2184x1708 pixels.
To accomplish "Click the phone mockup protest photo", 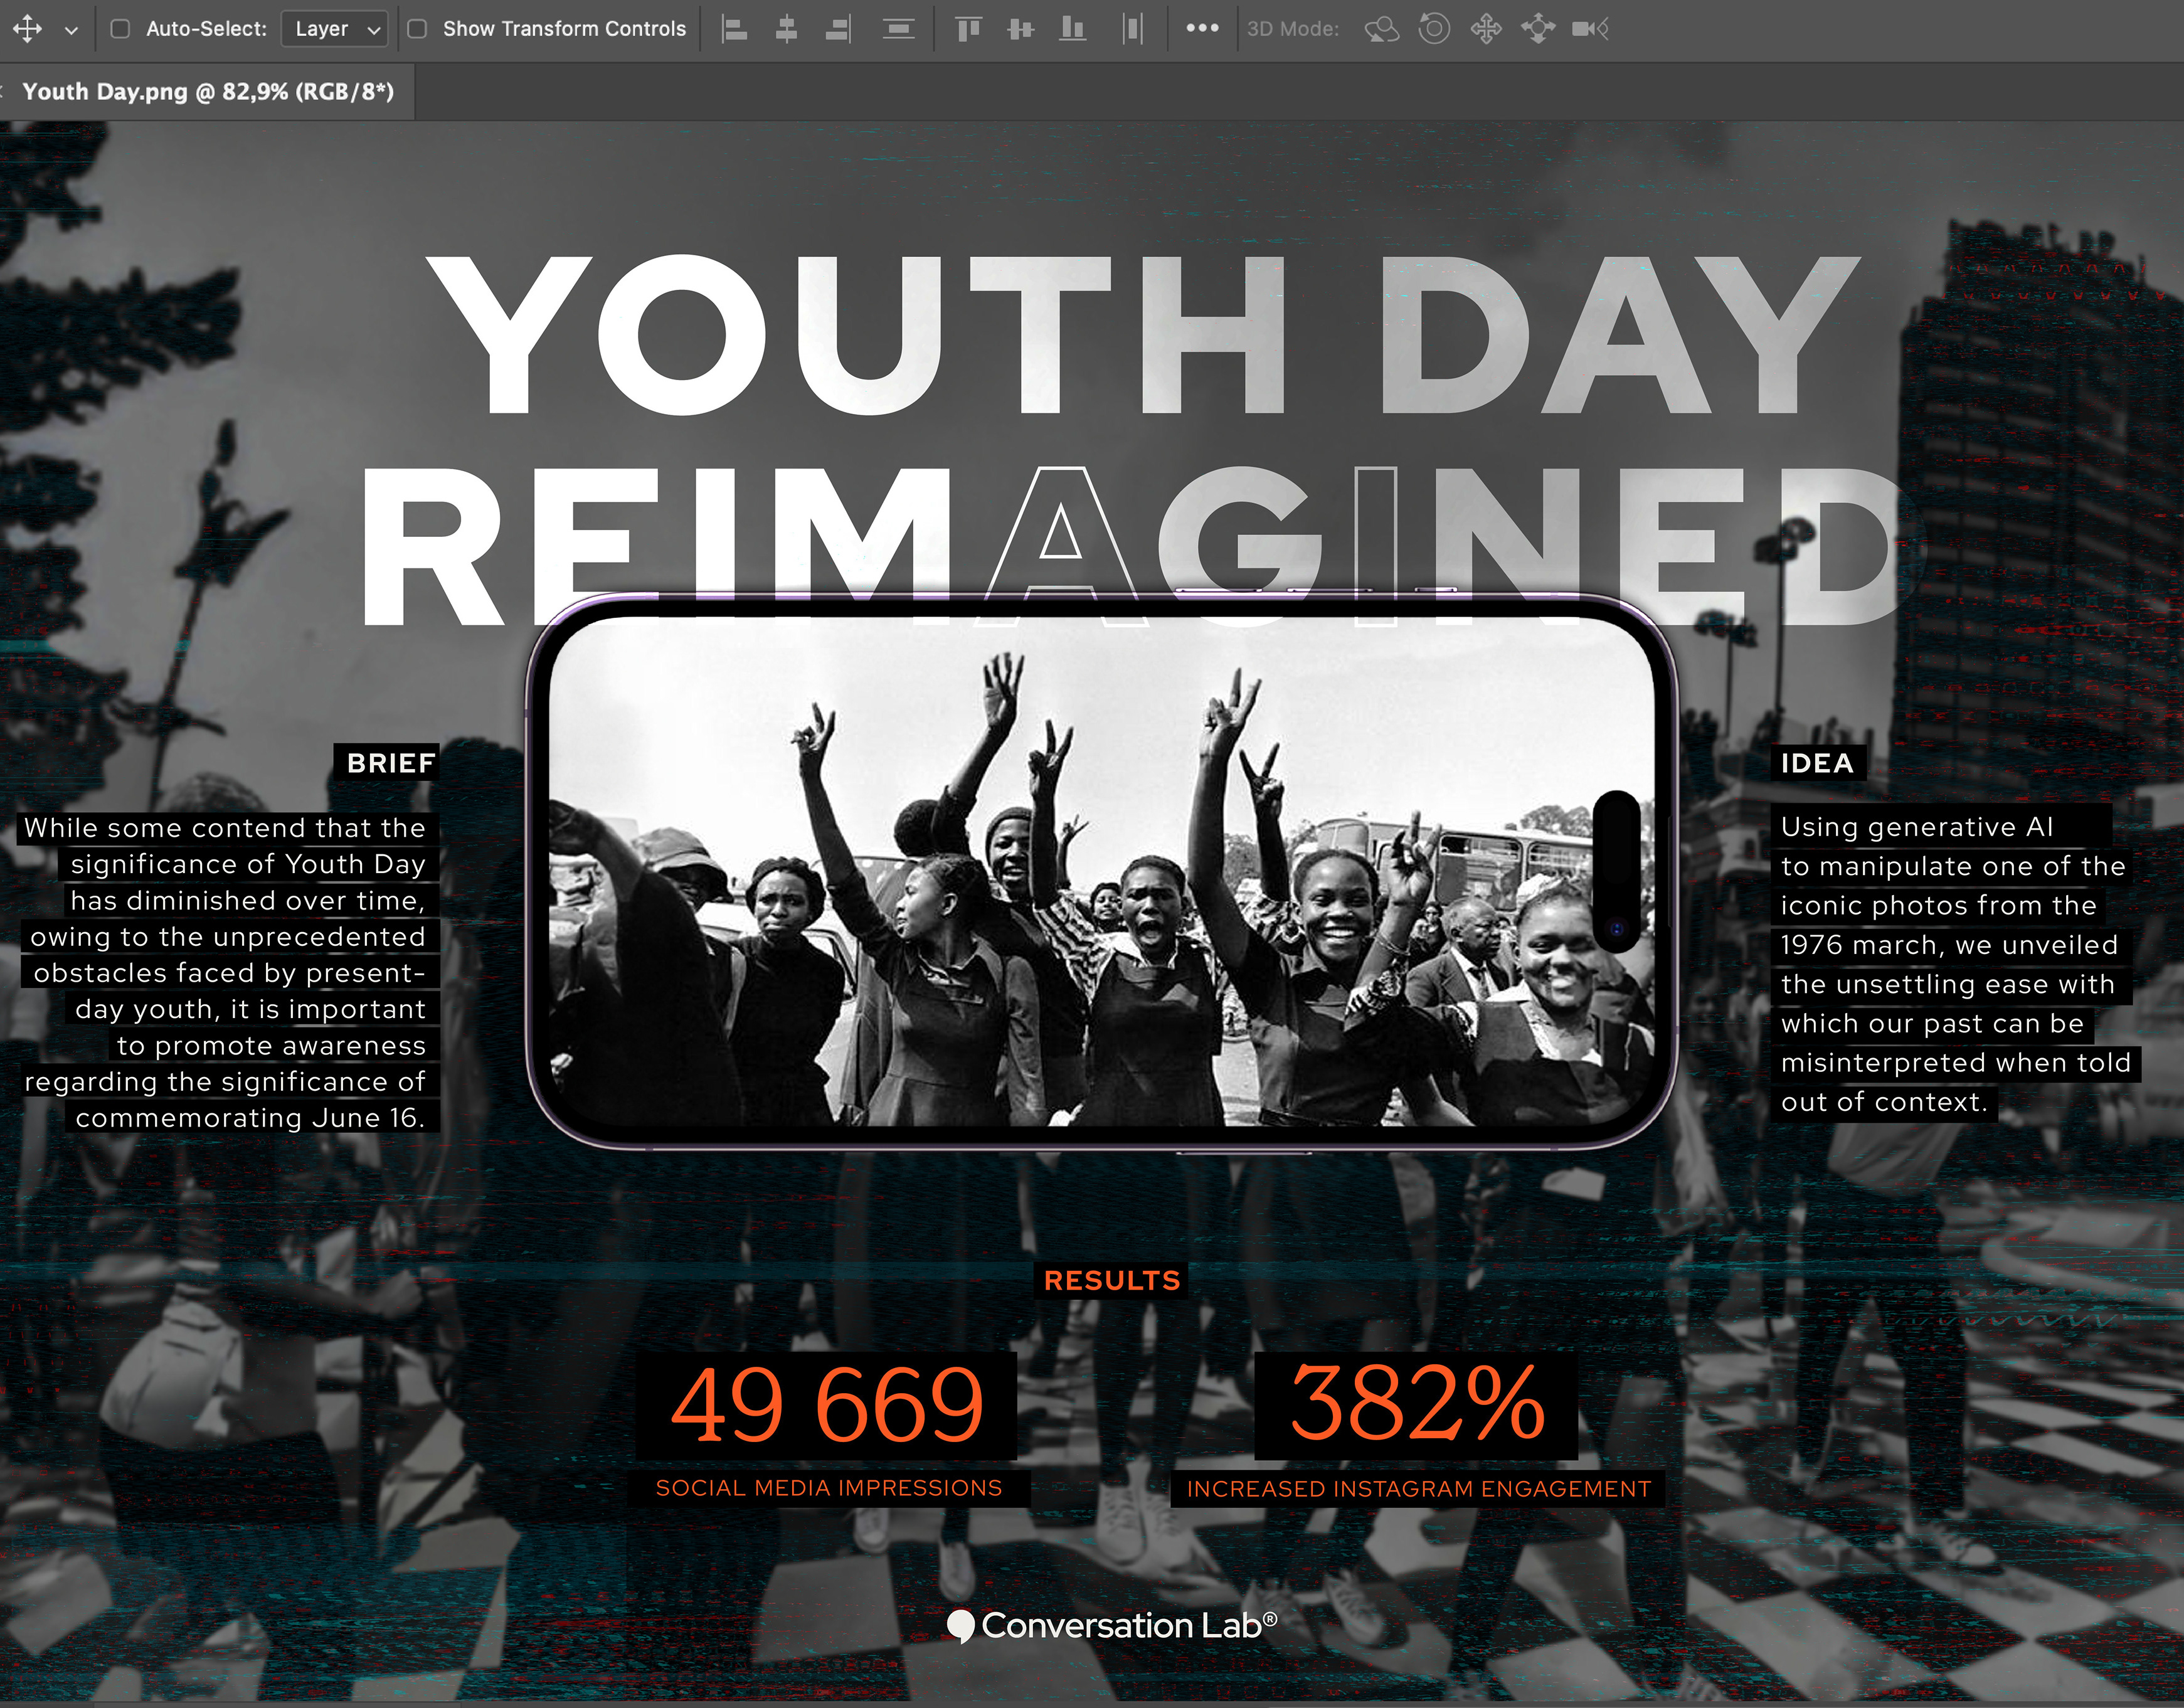I will point(1101,872).
